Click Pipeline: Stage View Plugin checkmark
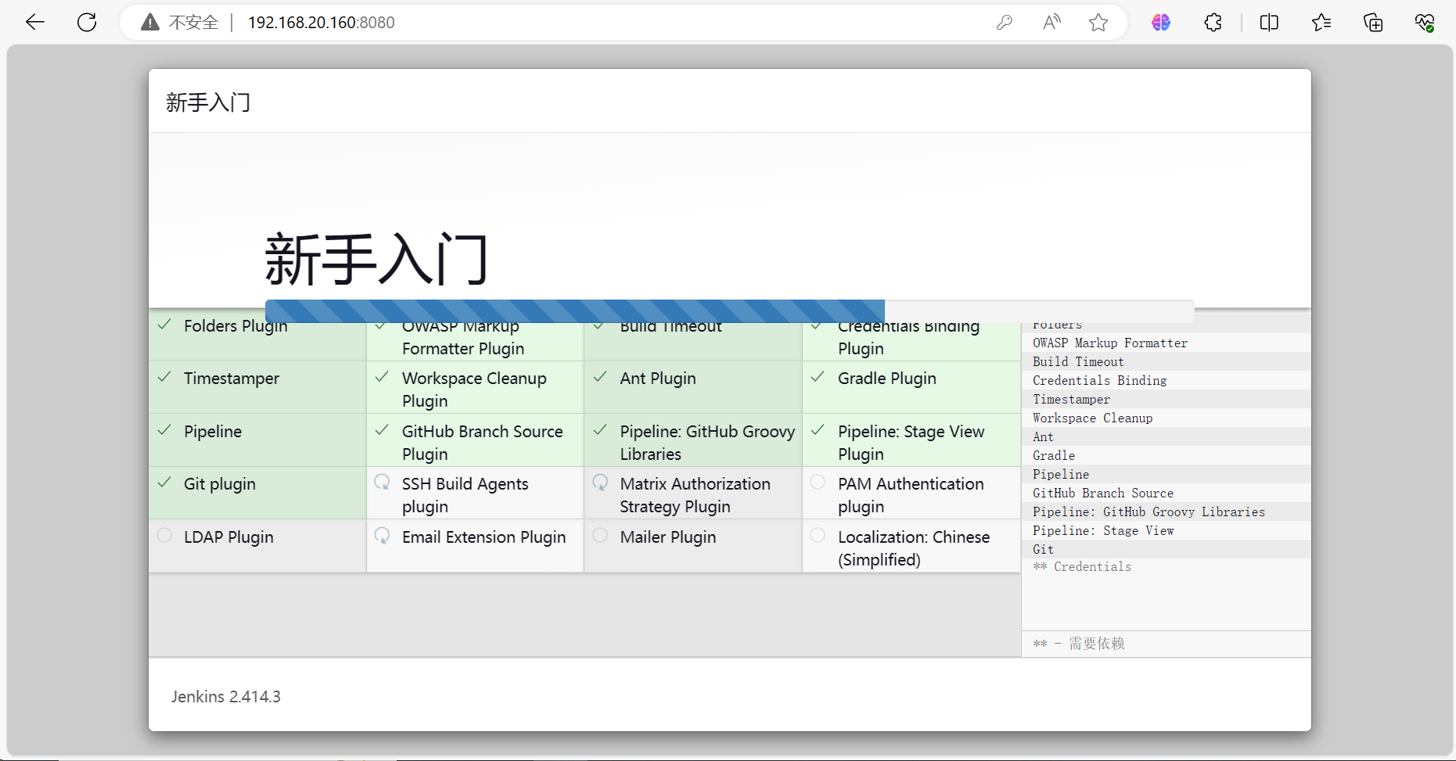The height and width of the screenshot is (761, 1456). (818, 430)
